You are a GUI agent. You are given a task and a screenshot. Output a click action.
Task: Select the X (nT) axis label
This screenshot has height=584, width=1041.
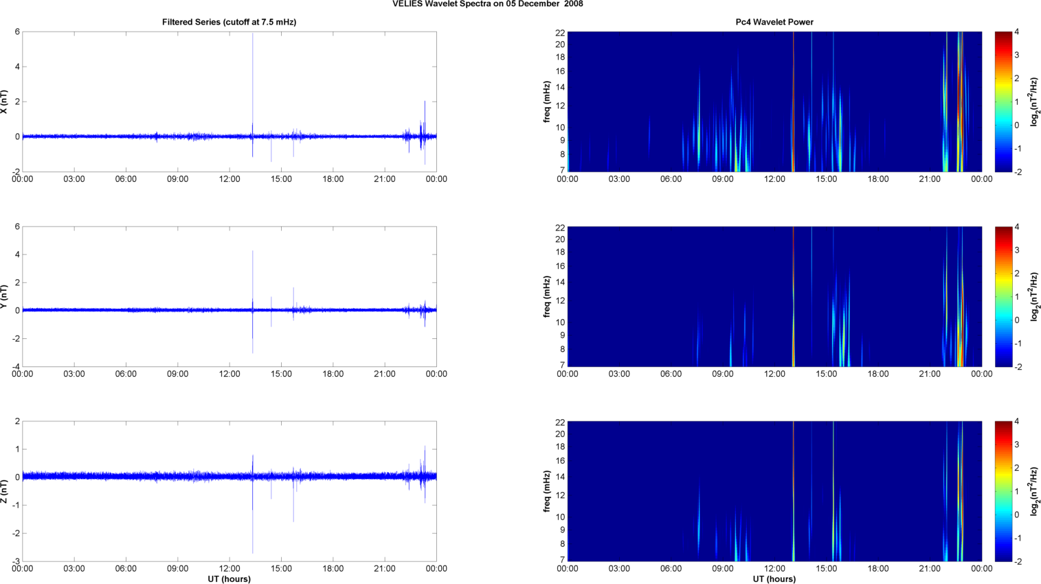point(4,102)
